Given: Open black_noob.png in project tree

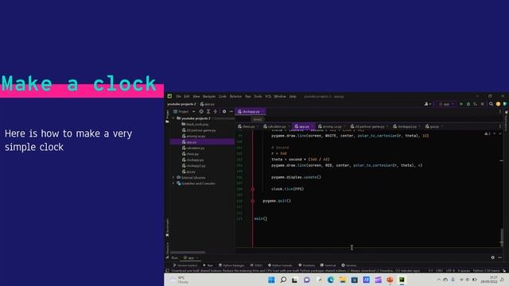Looking at the screenshot, I should coord(195,124).
